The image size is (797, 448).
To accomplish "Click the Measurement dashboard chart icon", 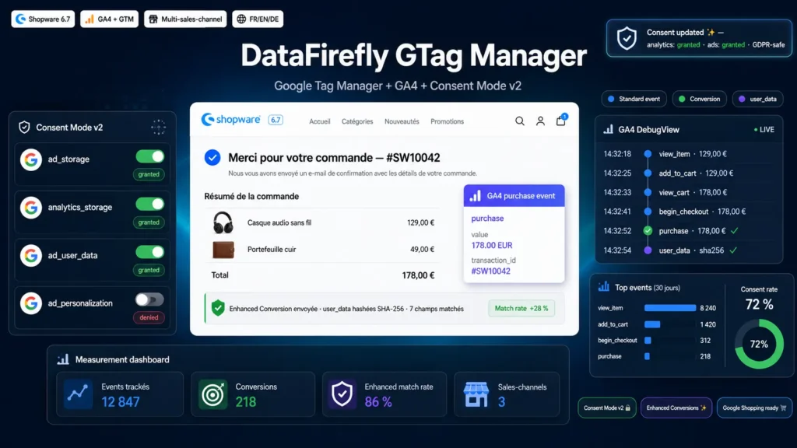I will (x=63, y=359).
